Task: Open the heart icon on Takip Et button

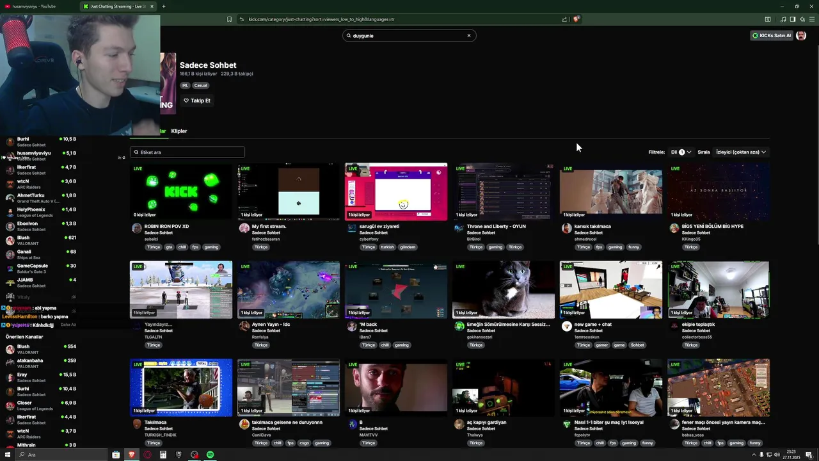Action: (x=186, y=101)
